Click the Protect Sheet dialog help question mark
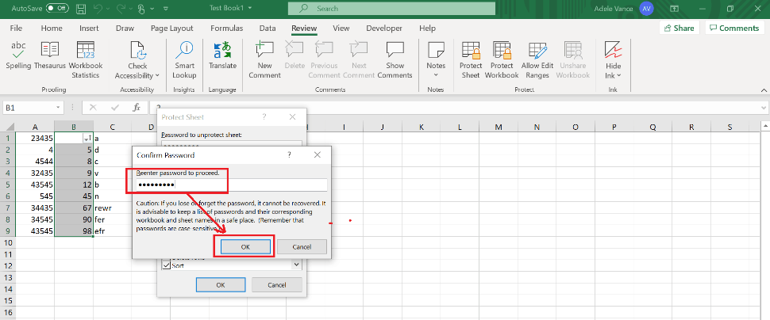770x320 pixels. point(264,117)
